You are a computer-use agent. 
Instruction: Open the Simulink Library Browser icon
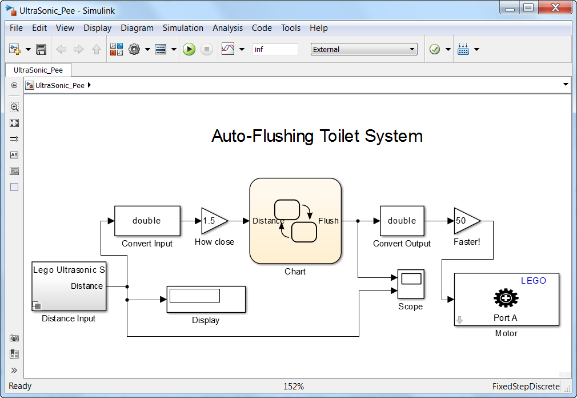pos(117,50)
